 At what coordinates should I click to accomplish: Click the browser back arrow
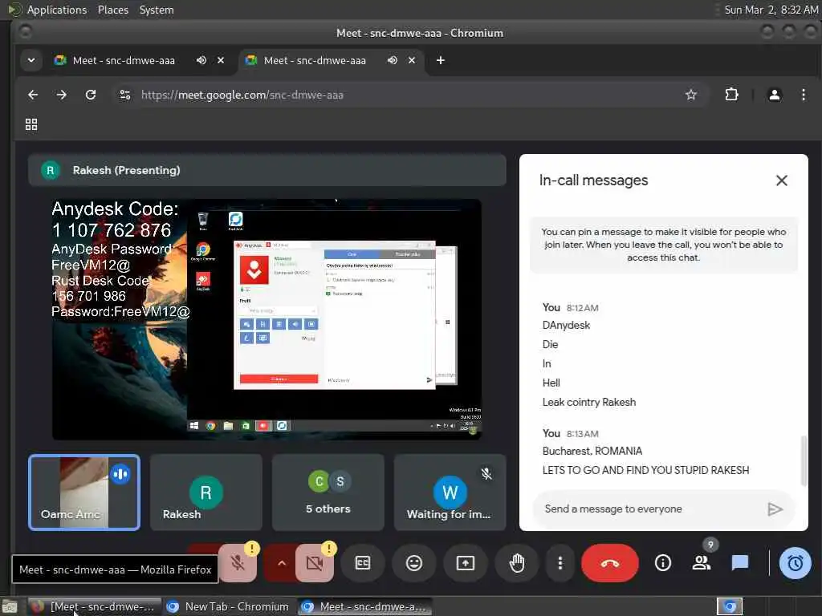coord(33,95)
